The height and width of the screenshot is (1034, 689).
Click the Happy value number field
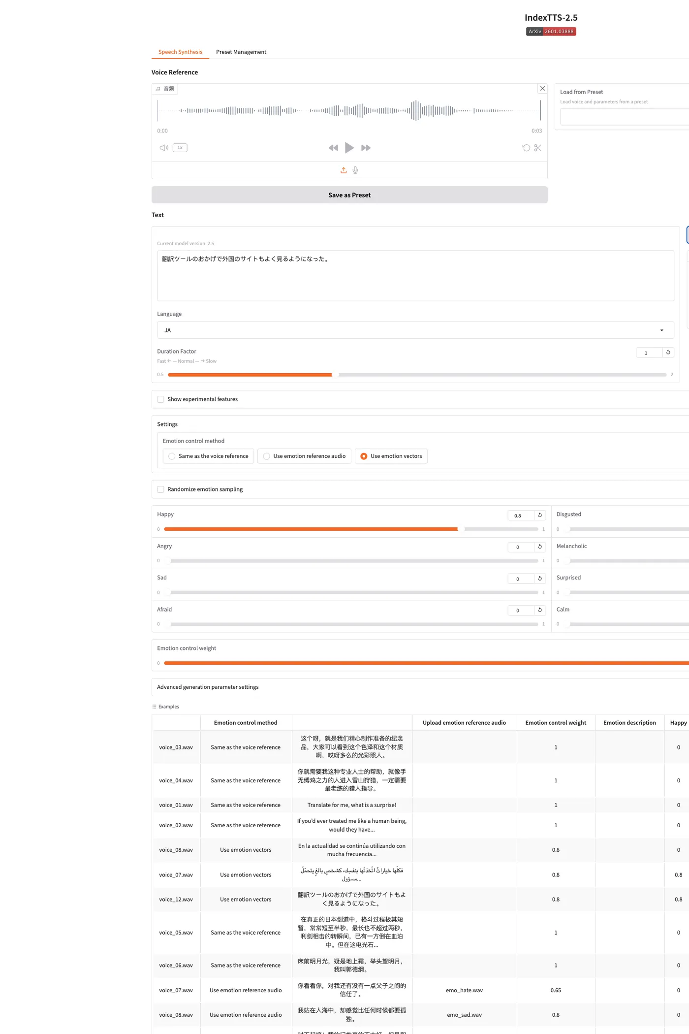click(521, 516)
